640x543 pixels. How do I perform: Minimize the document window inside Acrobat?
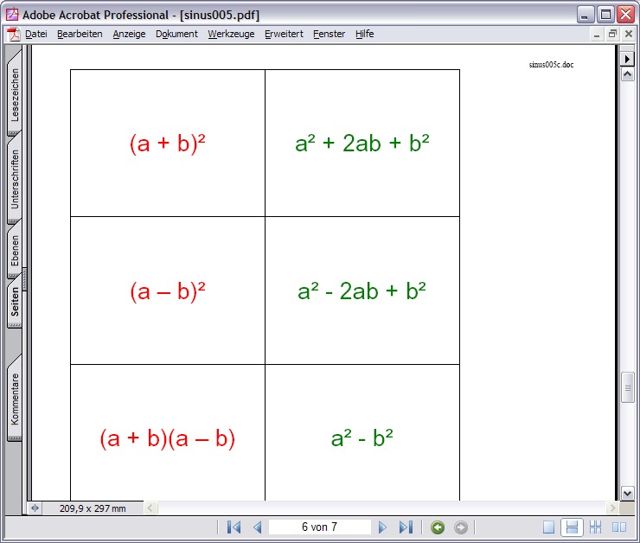(x=597, y=35)
